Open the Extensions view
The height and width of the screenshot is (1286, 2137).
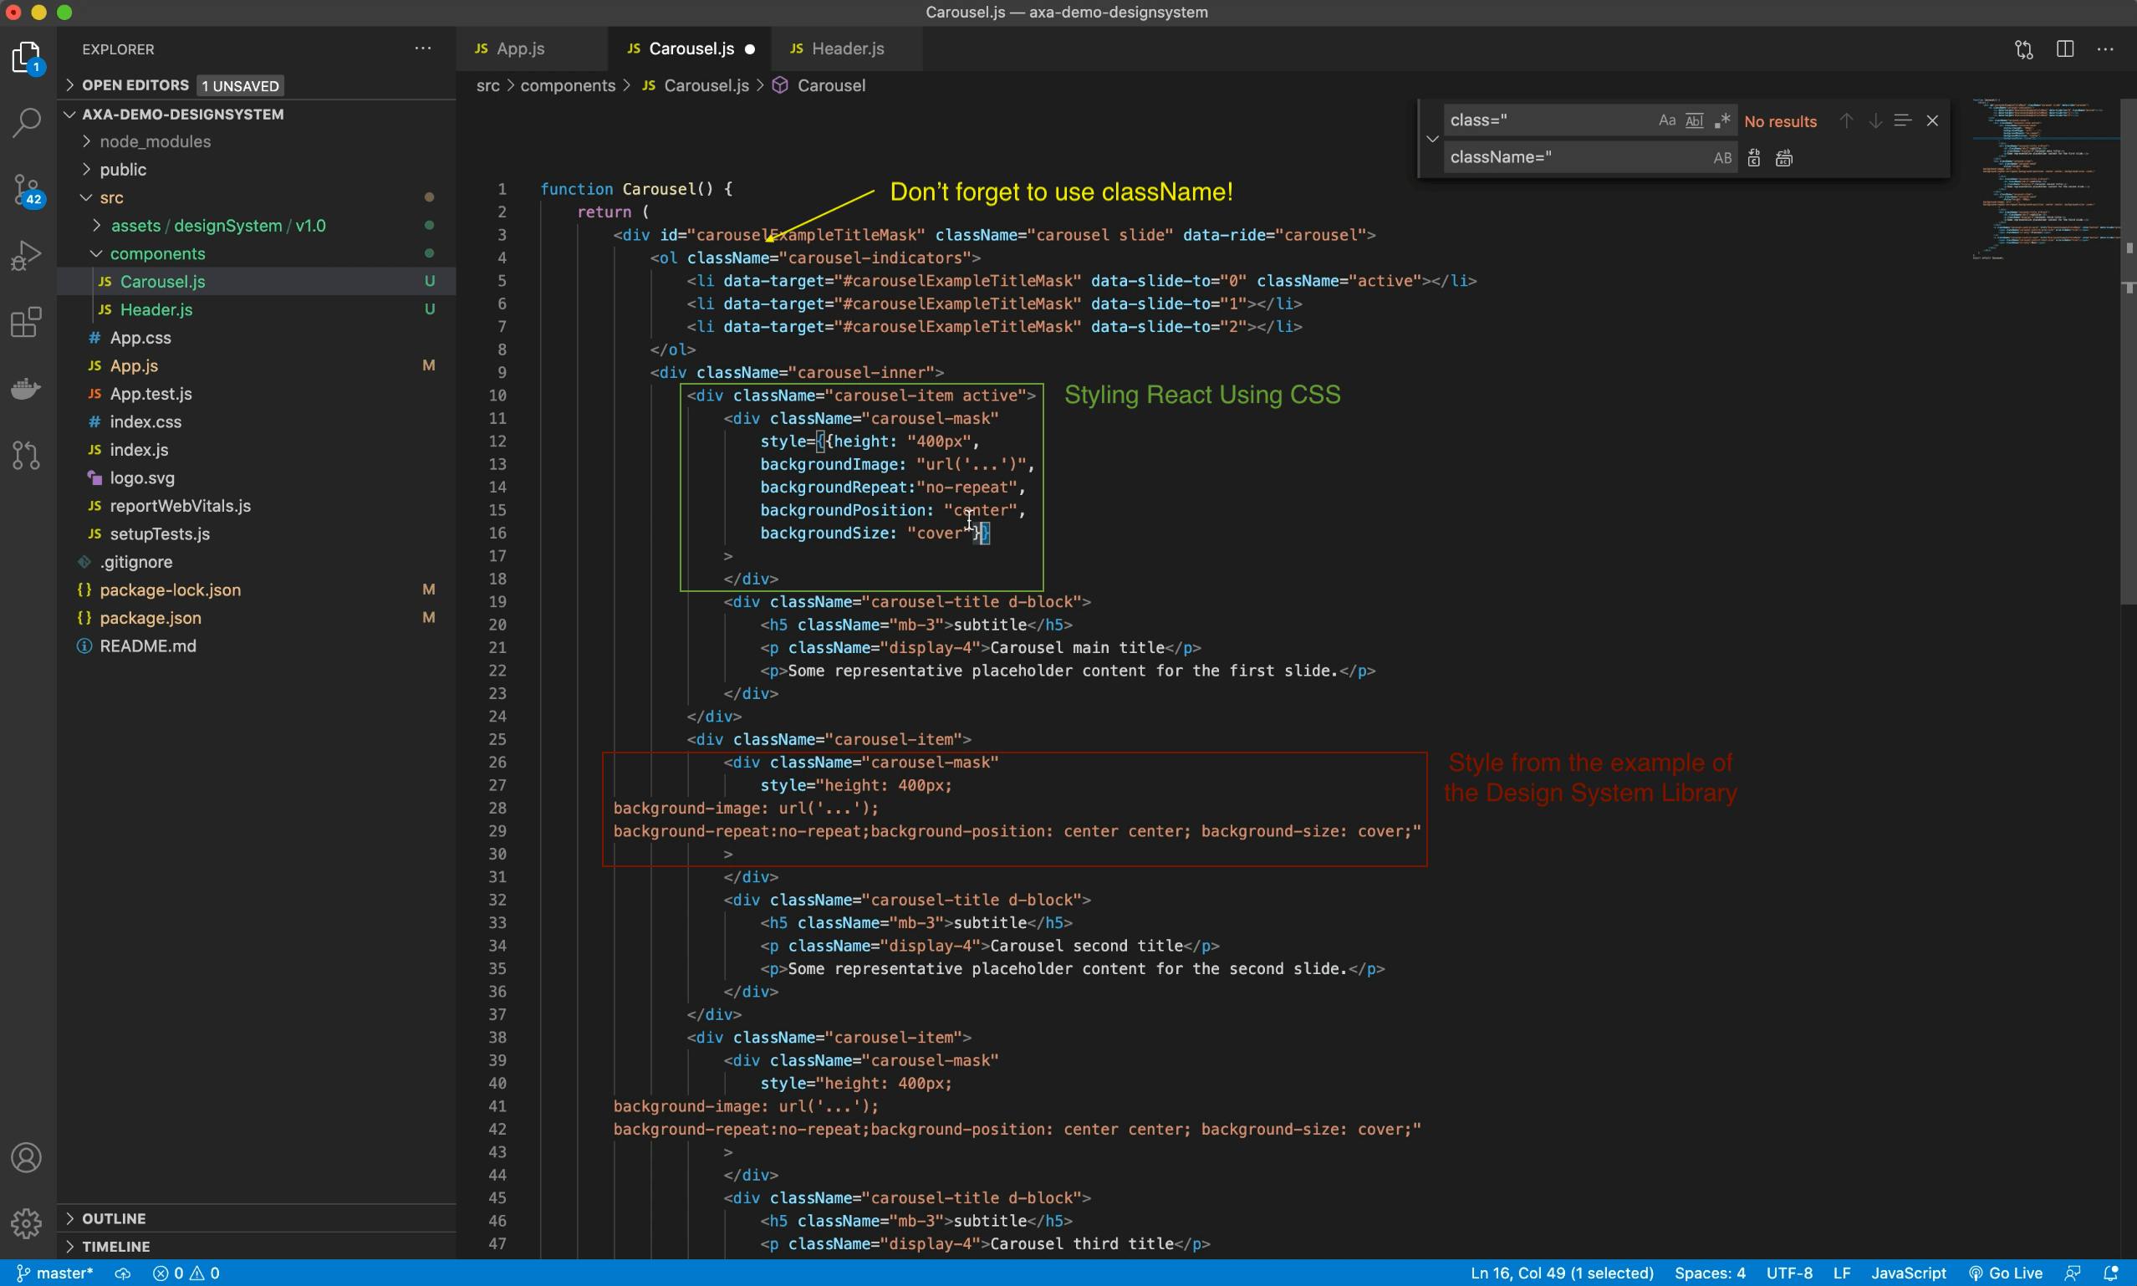27,323
